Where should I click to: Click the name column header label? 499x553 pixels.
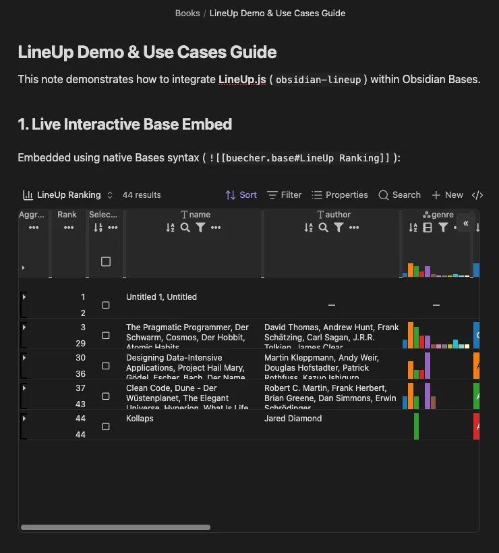200,215
